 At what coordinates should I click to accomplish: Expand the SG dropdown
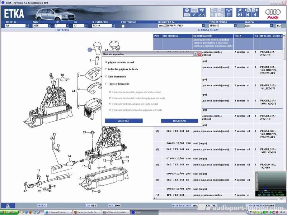[86, 26]
